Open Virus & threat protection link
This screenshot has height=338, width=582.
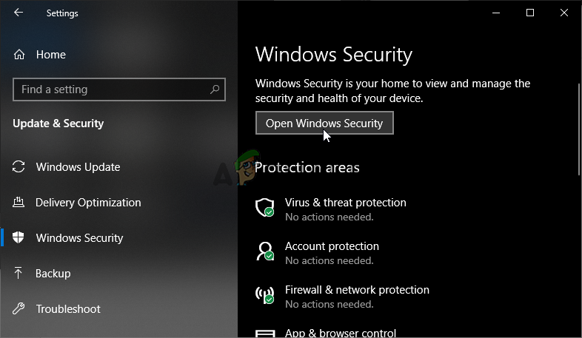(345, 203)
